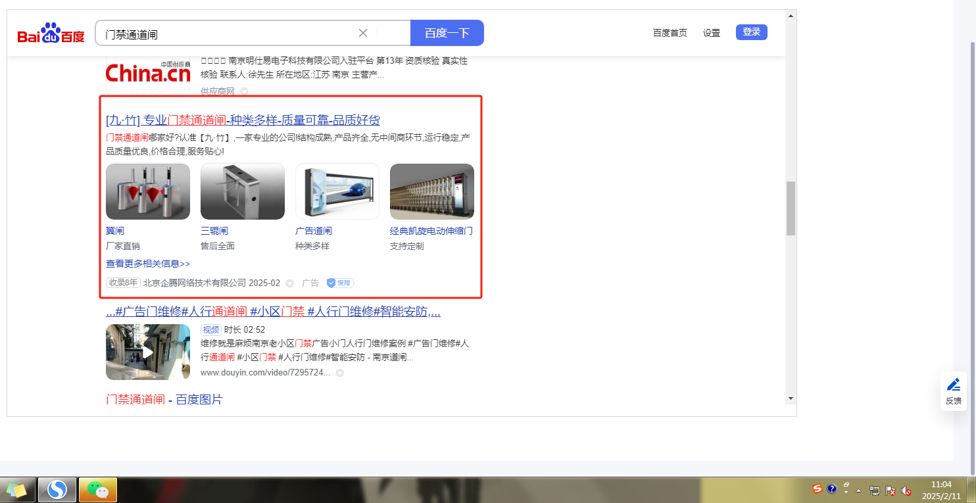This screenshot has height=503, width=976.
Task: Click the blue help tray icon
Action: pyautogui.click(x=832, y=489)
